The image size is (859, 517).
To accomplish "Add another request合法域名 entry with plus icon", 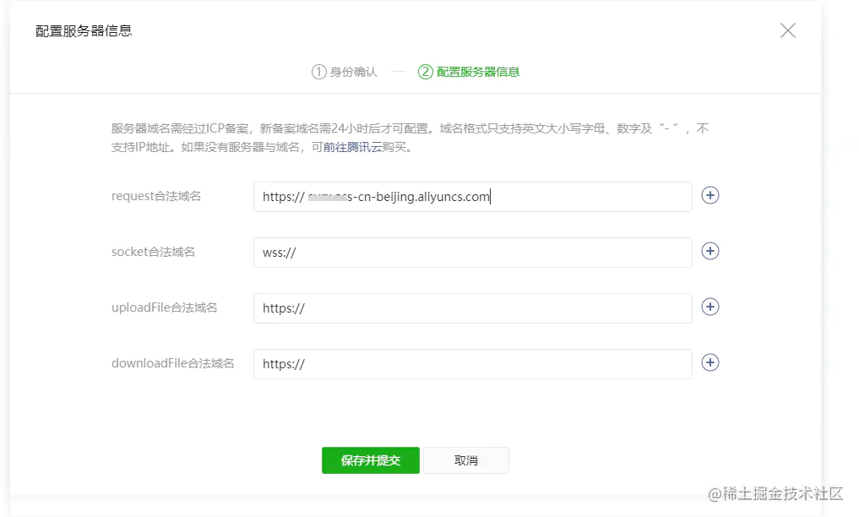I will 710,196.
